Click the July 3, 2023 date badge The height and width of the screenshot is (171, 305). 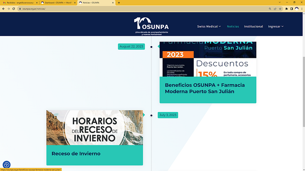pyautogui.click(x=168, y=115)
